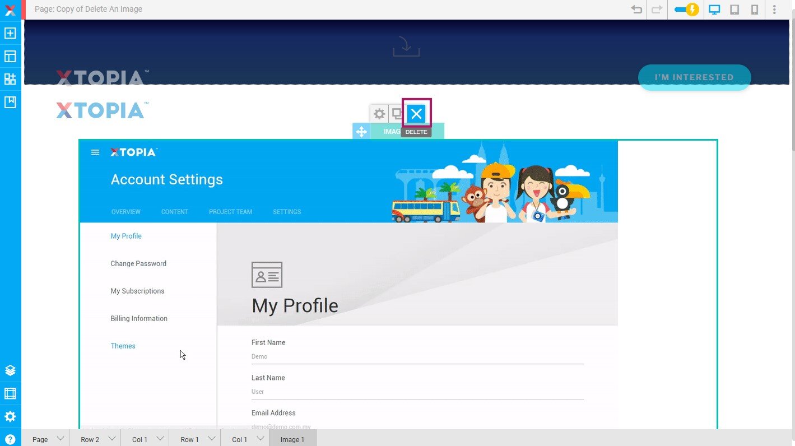The width and height of the screenshot is (795, 446).
Task: Click the add element plus icon in sidebar
Action: point(10,34)
